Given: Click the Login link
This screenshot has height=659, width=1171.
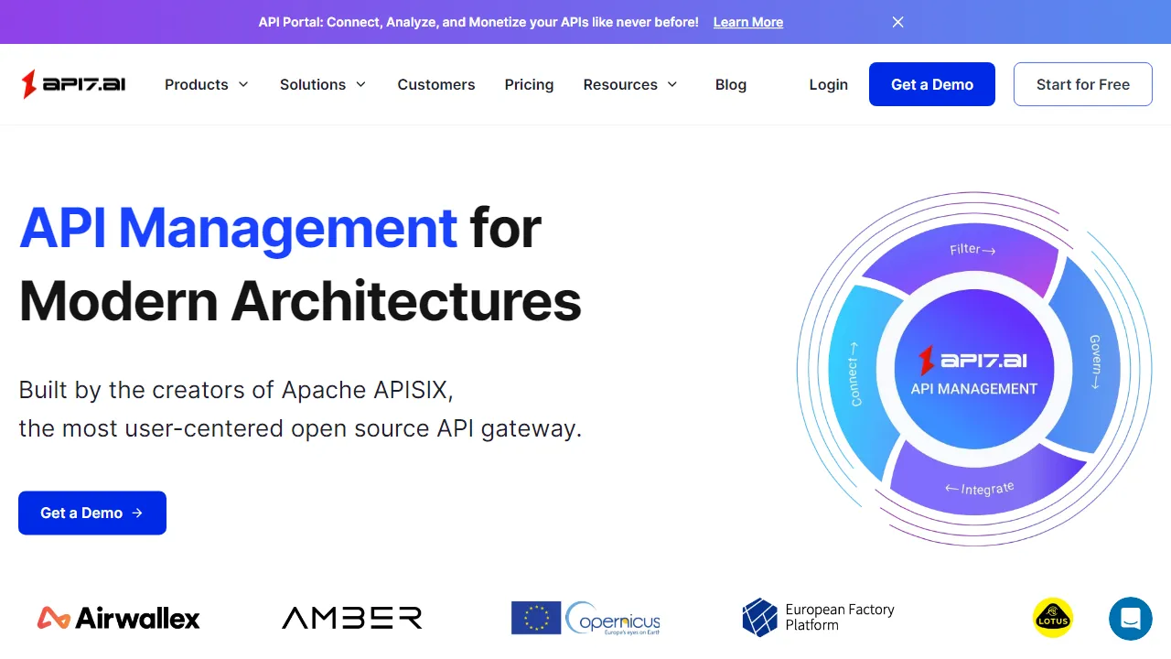Looking at the screenshot, I should tap(829, 84).
